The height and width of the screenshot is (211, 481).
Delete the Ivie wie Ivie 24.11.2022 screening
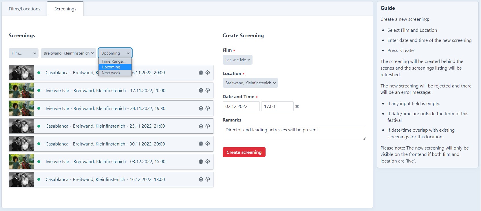[x=201, y=108]
